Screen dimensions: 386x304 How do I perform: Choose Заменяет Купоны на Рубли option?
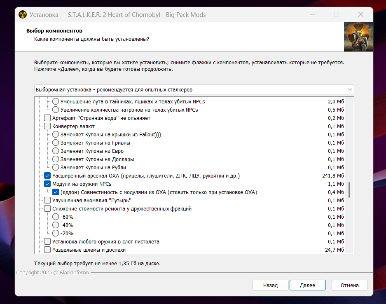point(56,167)
